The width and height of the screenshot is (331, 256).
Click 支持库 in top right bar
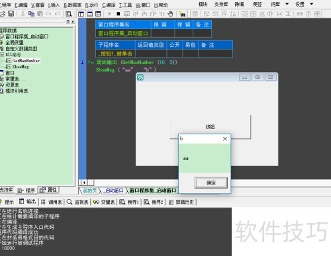click(x=221, y=4)
